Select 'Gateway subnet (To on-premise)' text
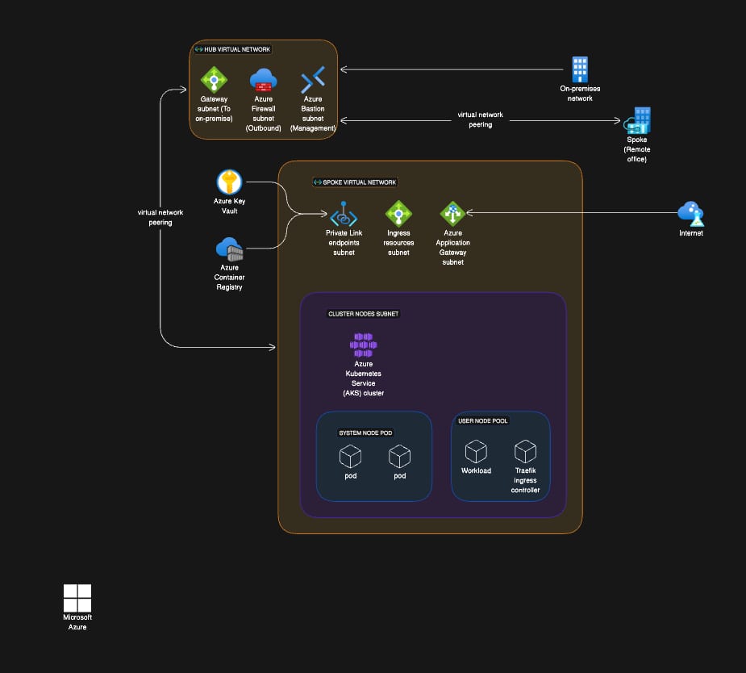This screenshot has width=746, height=673. point(214,108)
